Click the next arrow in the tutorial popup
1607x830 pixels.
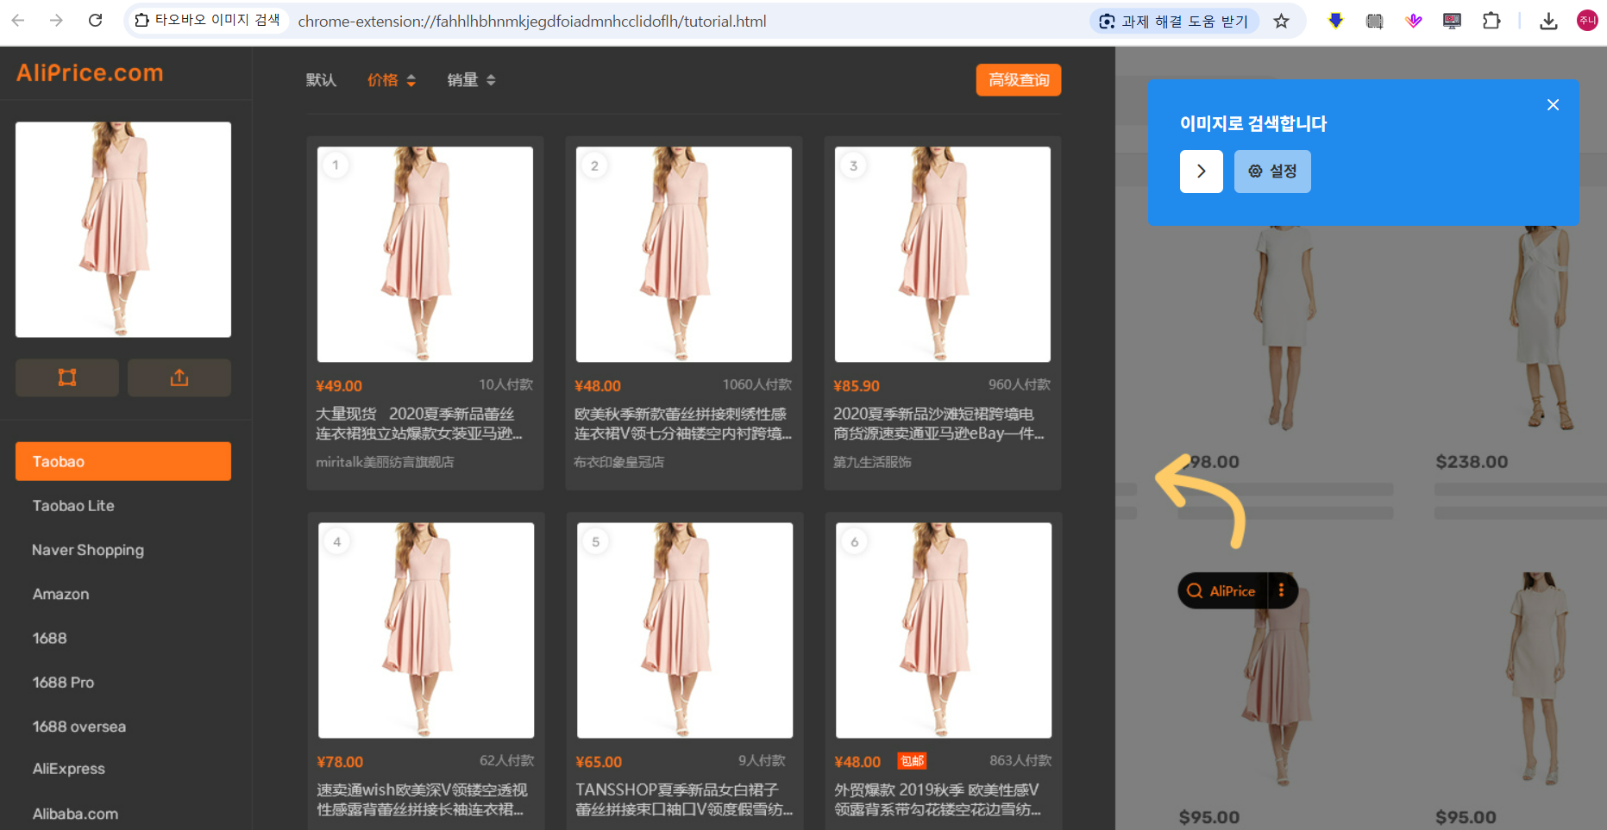1202,172
